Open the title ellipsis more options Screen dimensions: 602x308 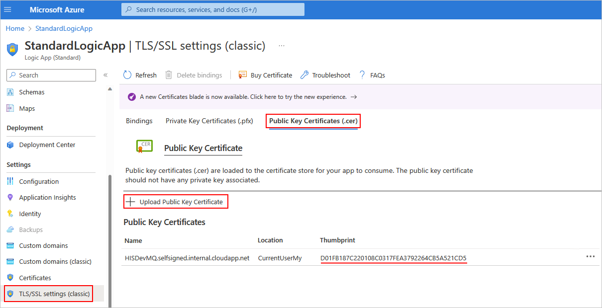point(282,46)
